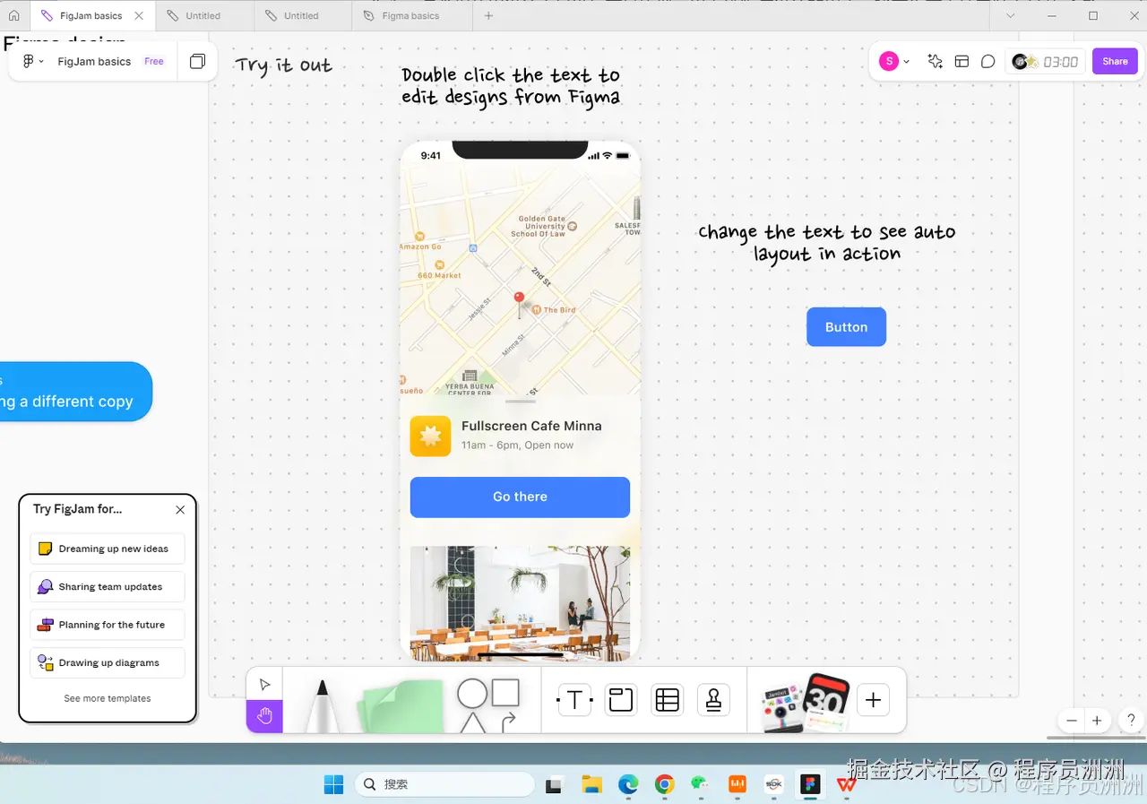1147x804 pixels.
Task: Click the Try it out text
Action: tap(284, 65)
